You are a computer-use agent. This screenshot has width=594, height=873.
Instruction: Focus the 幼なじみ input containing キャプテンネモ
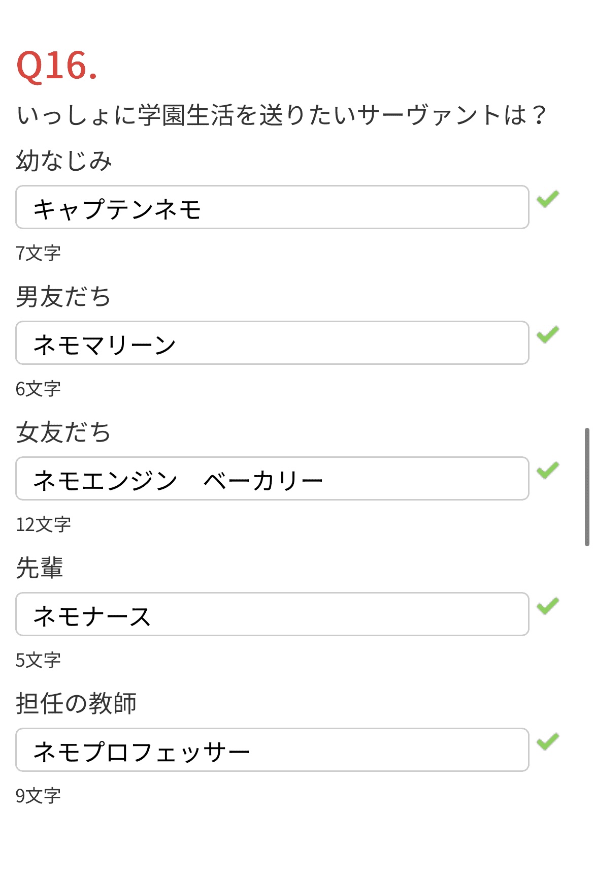click(272, 207)
